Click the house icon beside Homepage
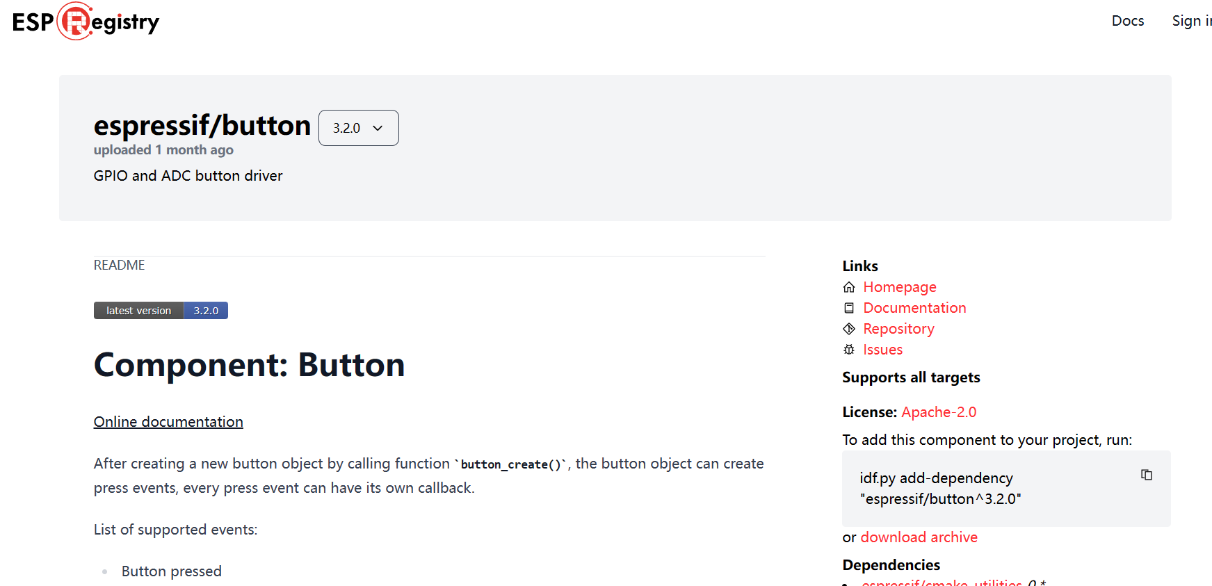The width and height of the screenshot is (1212, 586). pyautogui.click(x=849, y=287)
